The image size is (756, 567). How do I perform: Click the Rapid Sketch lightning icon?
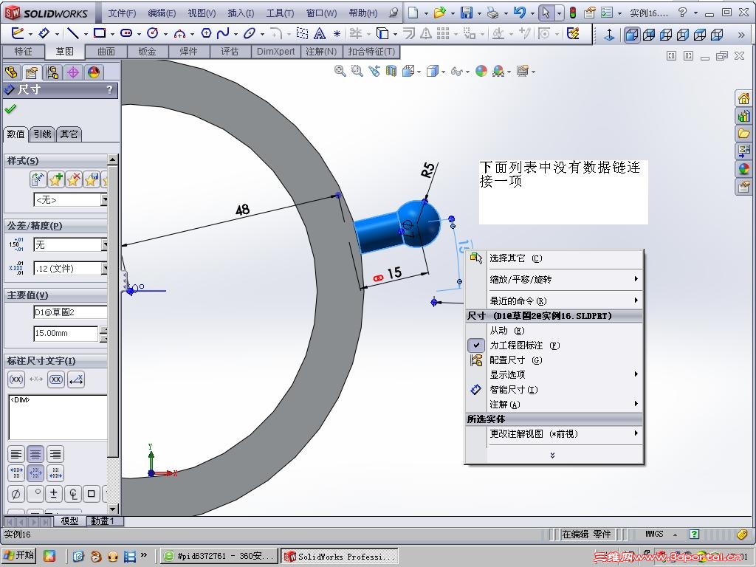coord(573,33)
